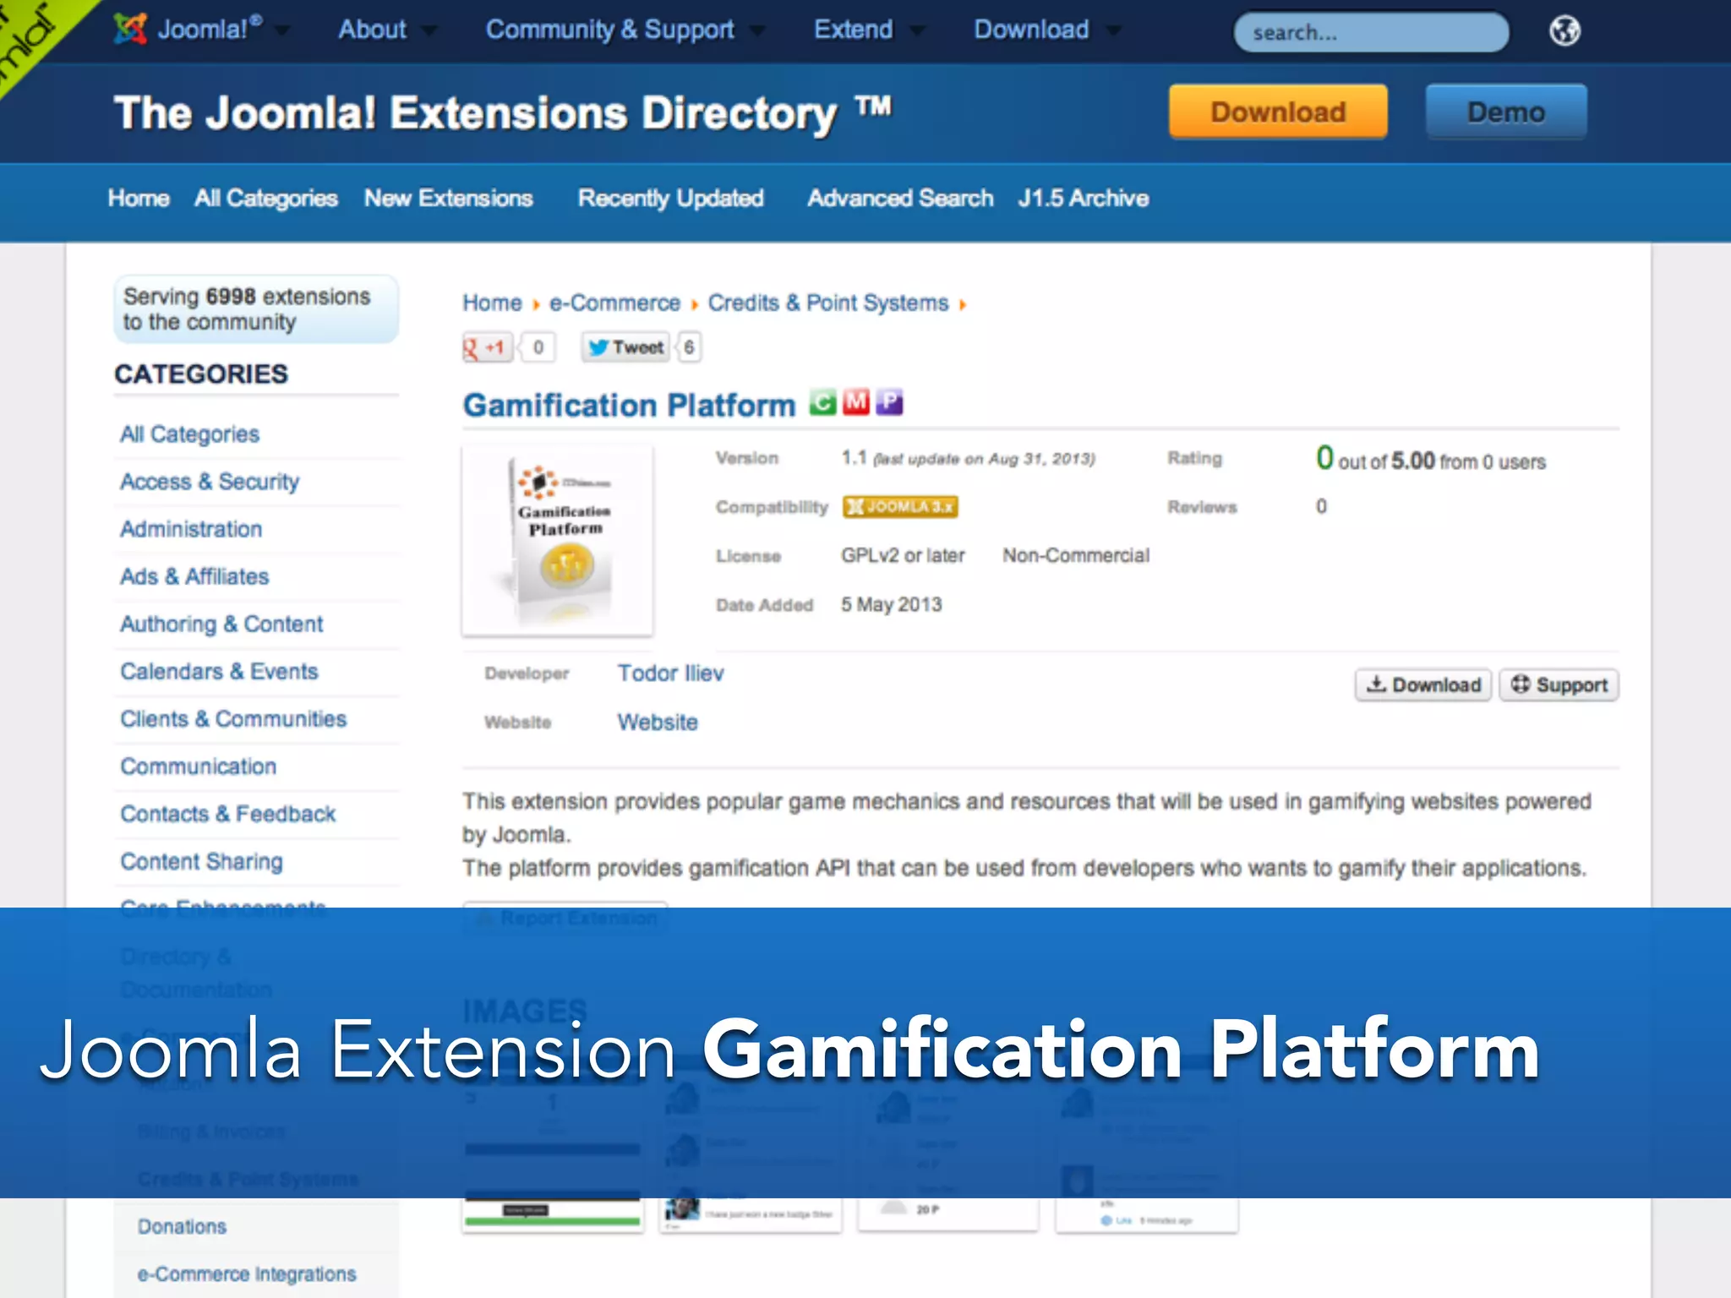Click the Tweet count bubble showing 6
1731x1298 pixels.
[x=689, y=347]
